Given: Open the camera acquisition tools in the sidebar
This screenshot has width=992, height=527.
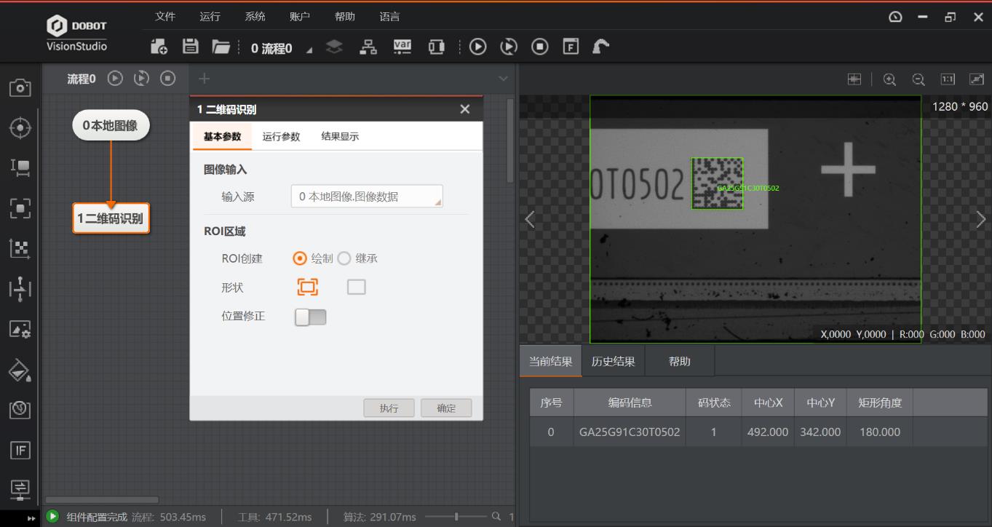Looking at the screenshot, I should pyautogui.click(x=20, y=88).
